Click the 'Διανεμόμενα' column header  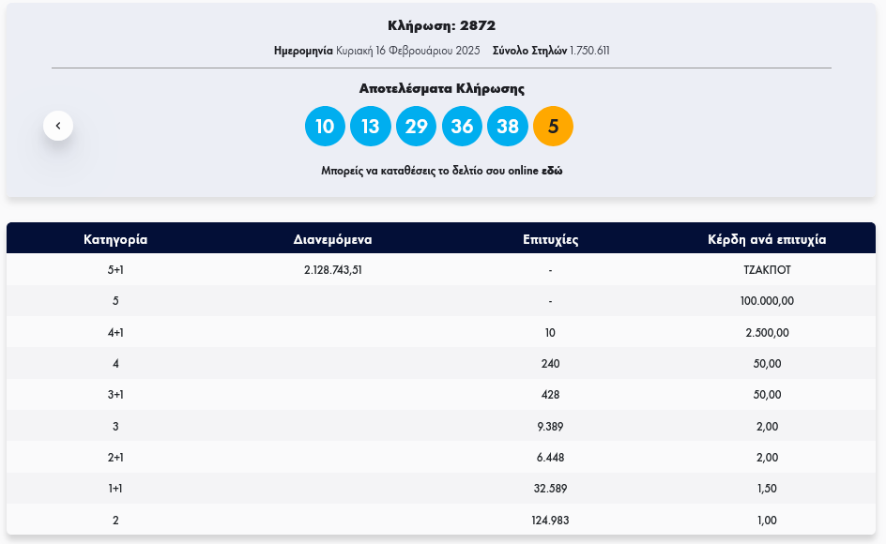coord(333,239)
